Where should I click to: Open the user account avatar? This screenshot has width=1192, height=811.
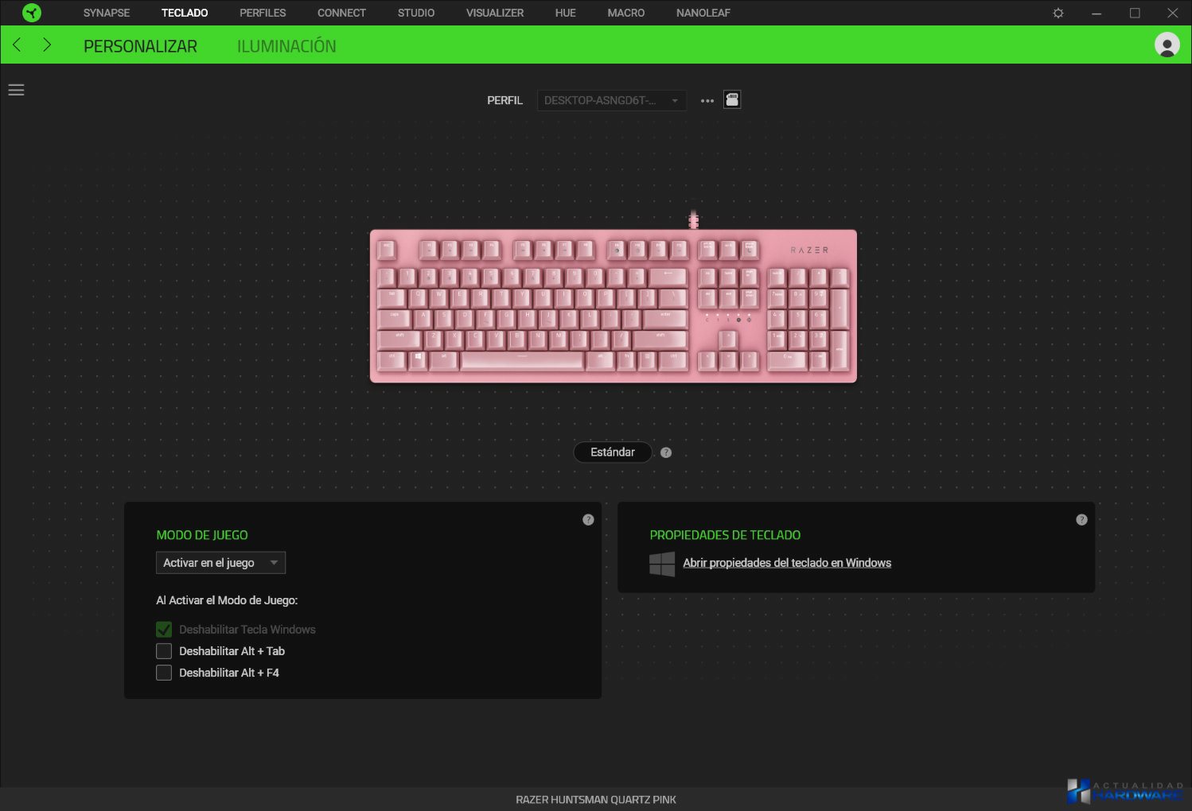(1167, 45)
